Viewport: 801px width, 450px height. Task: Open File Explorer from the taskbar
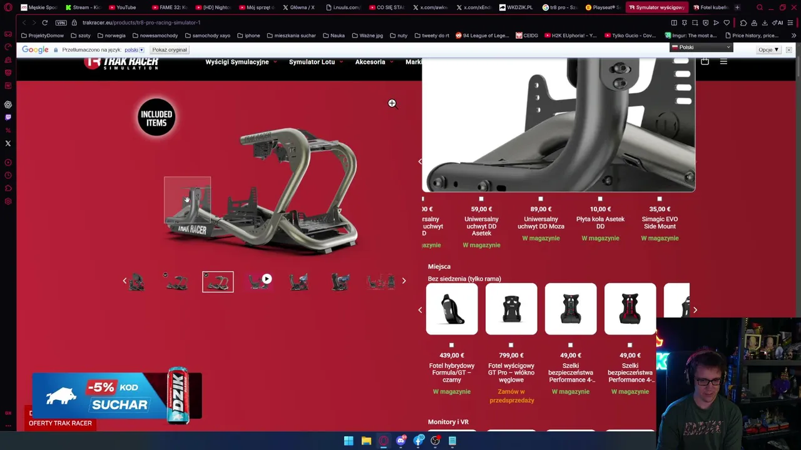[366, 441]
